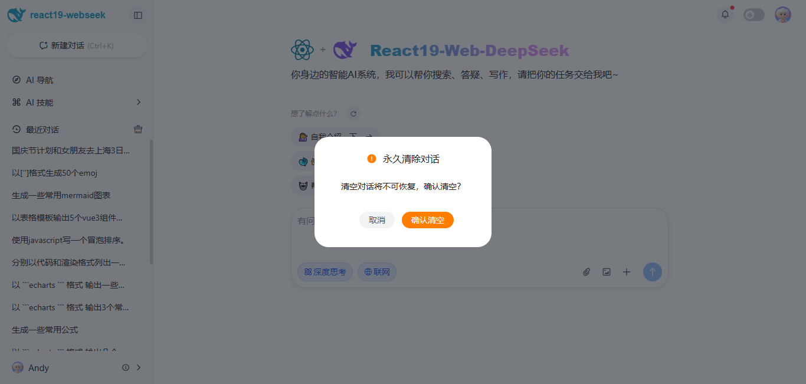The image size is (806, 384).
Task: Click the sidebar conversation list scrollbar
Action: [151, 202]
